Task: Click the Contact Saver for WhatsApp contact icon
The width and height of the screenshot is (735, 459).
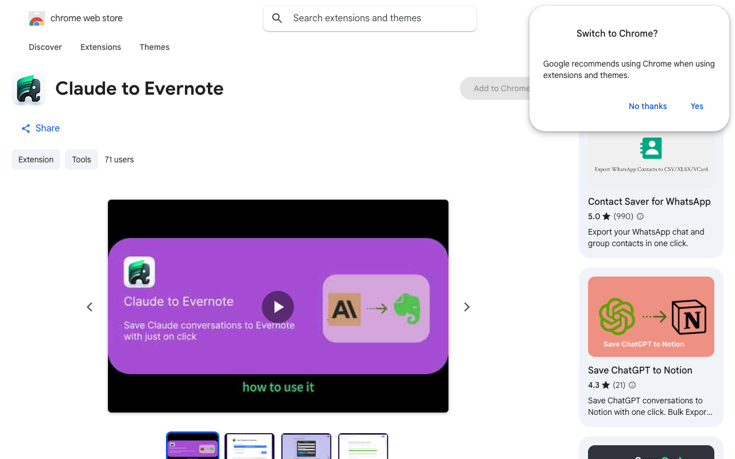Action: tap(651, 147)
